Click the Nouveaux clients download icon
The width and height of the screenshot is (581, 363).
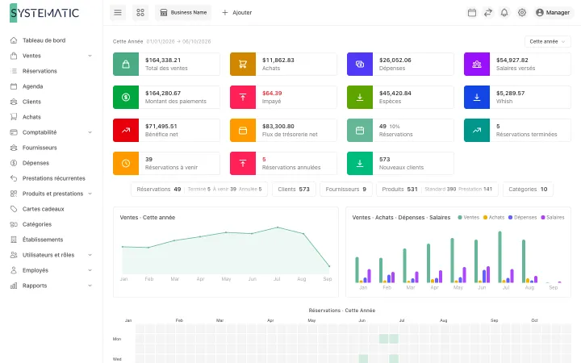[360, 163]
